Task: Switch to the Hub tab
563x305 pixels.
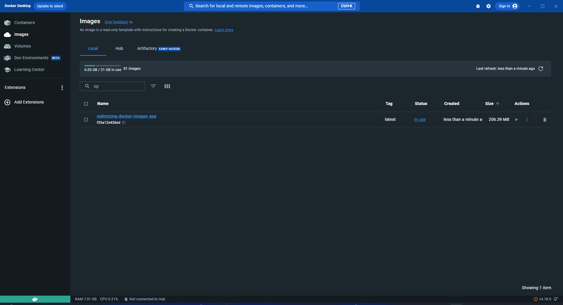Action: point(119,49)
